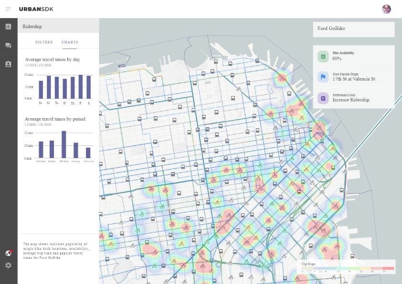Open the settings gear icon
402x284 pixels.
coord(9,265)
